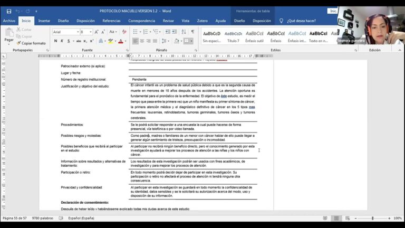Sort text A to Z
The width and height of the screenshot is (405, 228).
pos(184,32)
